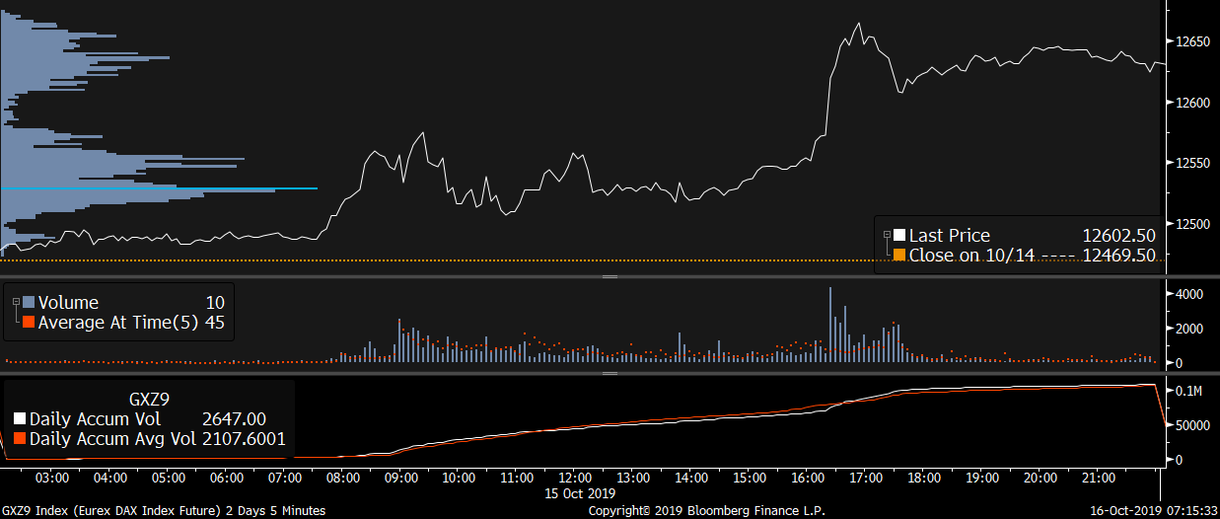
Task: Click the 08:00 time axis label
Action: pyautogui.click(x=343, y=479)
